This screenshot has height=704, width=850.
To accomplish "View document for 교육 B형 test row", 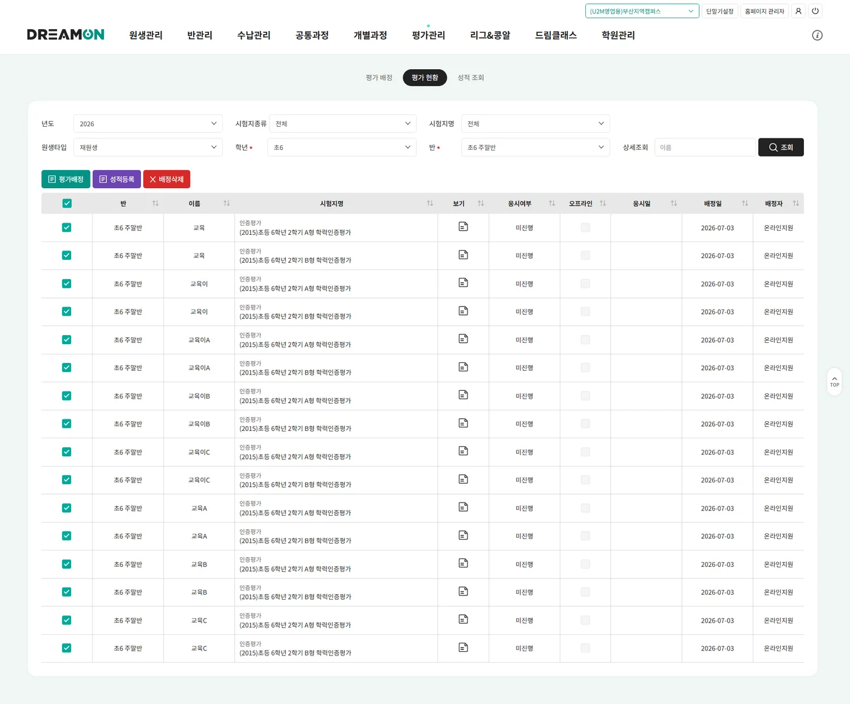I will [x=463, y=255].
